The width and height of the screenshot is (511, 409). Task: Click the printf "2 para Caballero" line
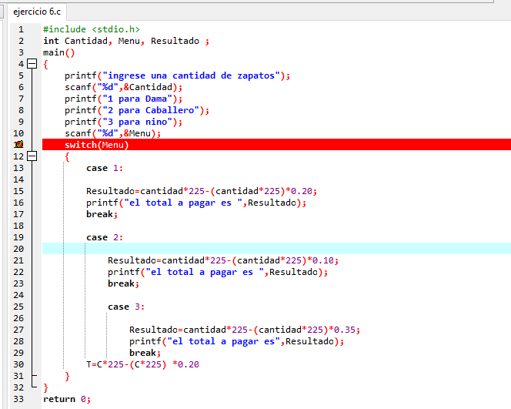click(x=137, y=110)
